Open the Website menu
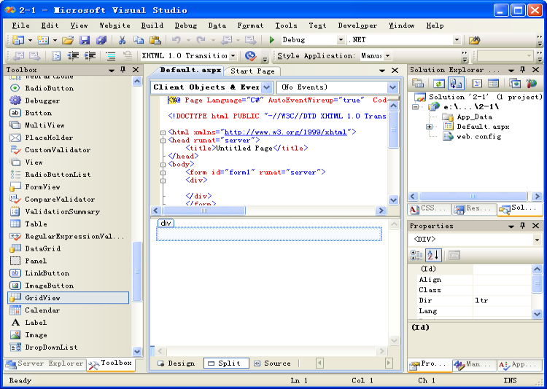Image resolution: width=547 pixels, height=389 pixels. click(115, 25)
